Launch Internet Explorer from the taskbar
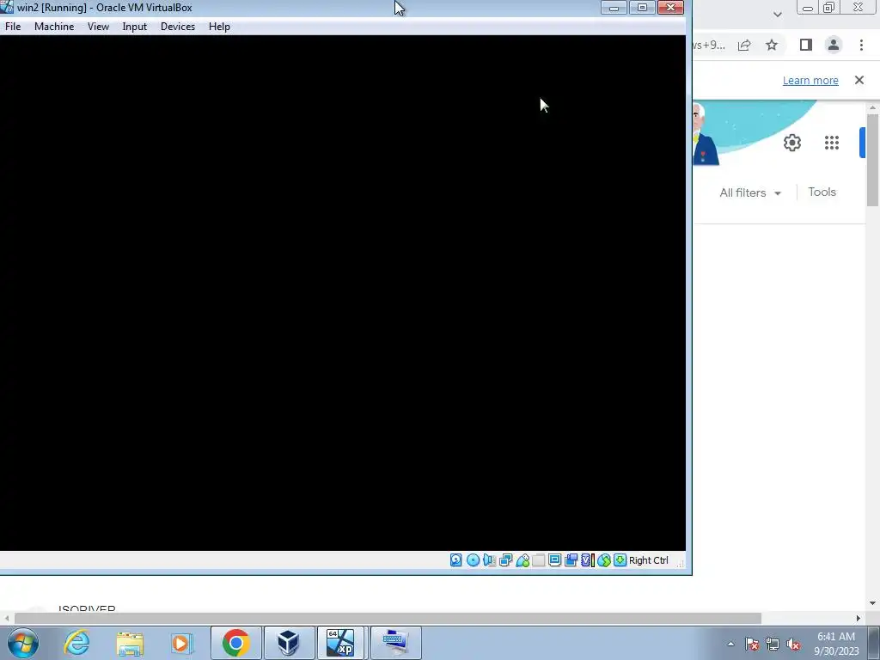This screenshot has width=880, height=660. (76, 643)
